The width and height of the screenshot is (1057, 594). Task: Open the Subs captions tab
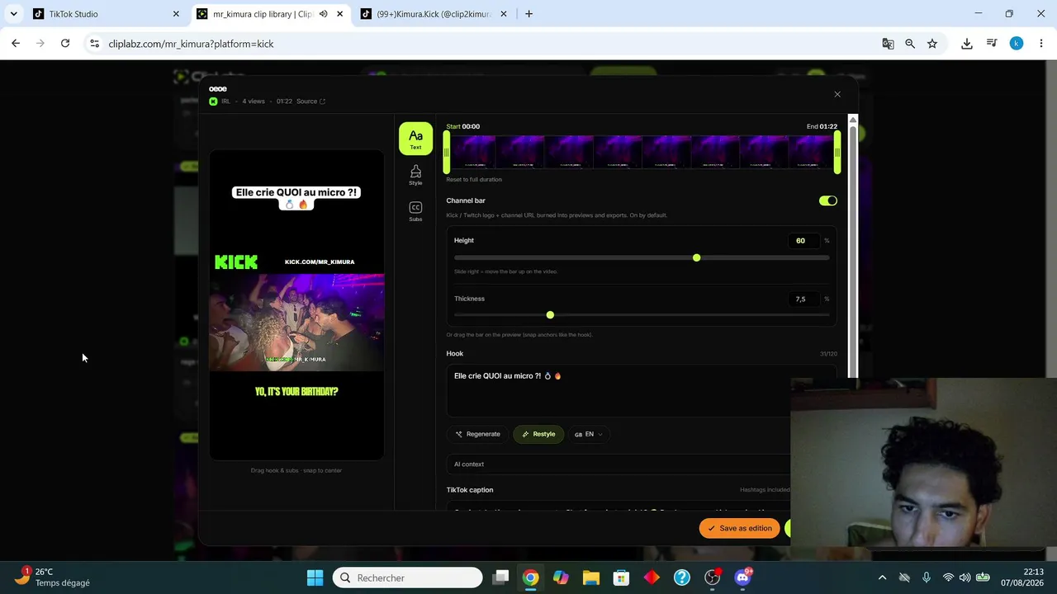tap(415, 211)
